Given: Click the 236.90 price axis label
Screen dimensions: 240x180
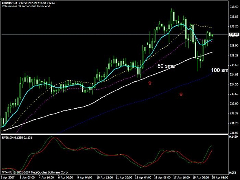Looking at the screenshot, I should (x=234, y=46).
